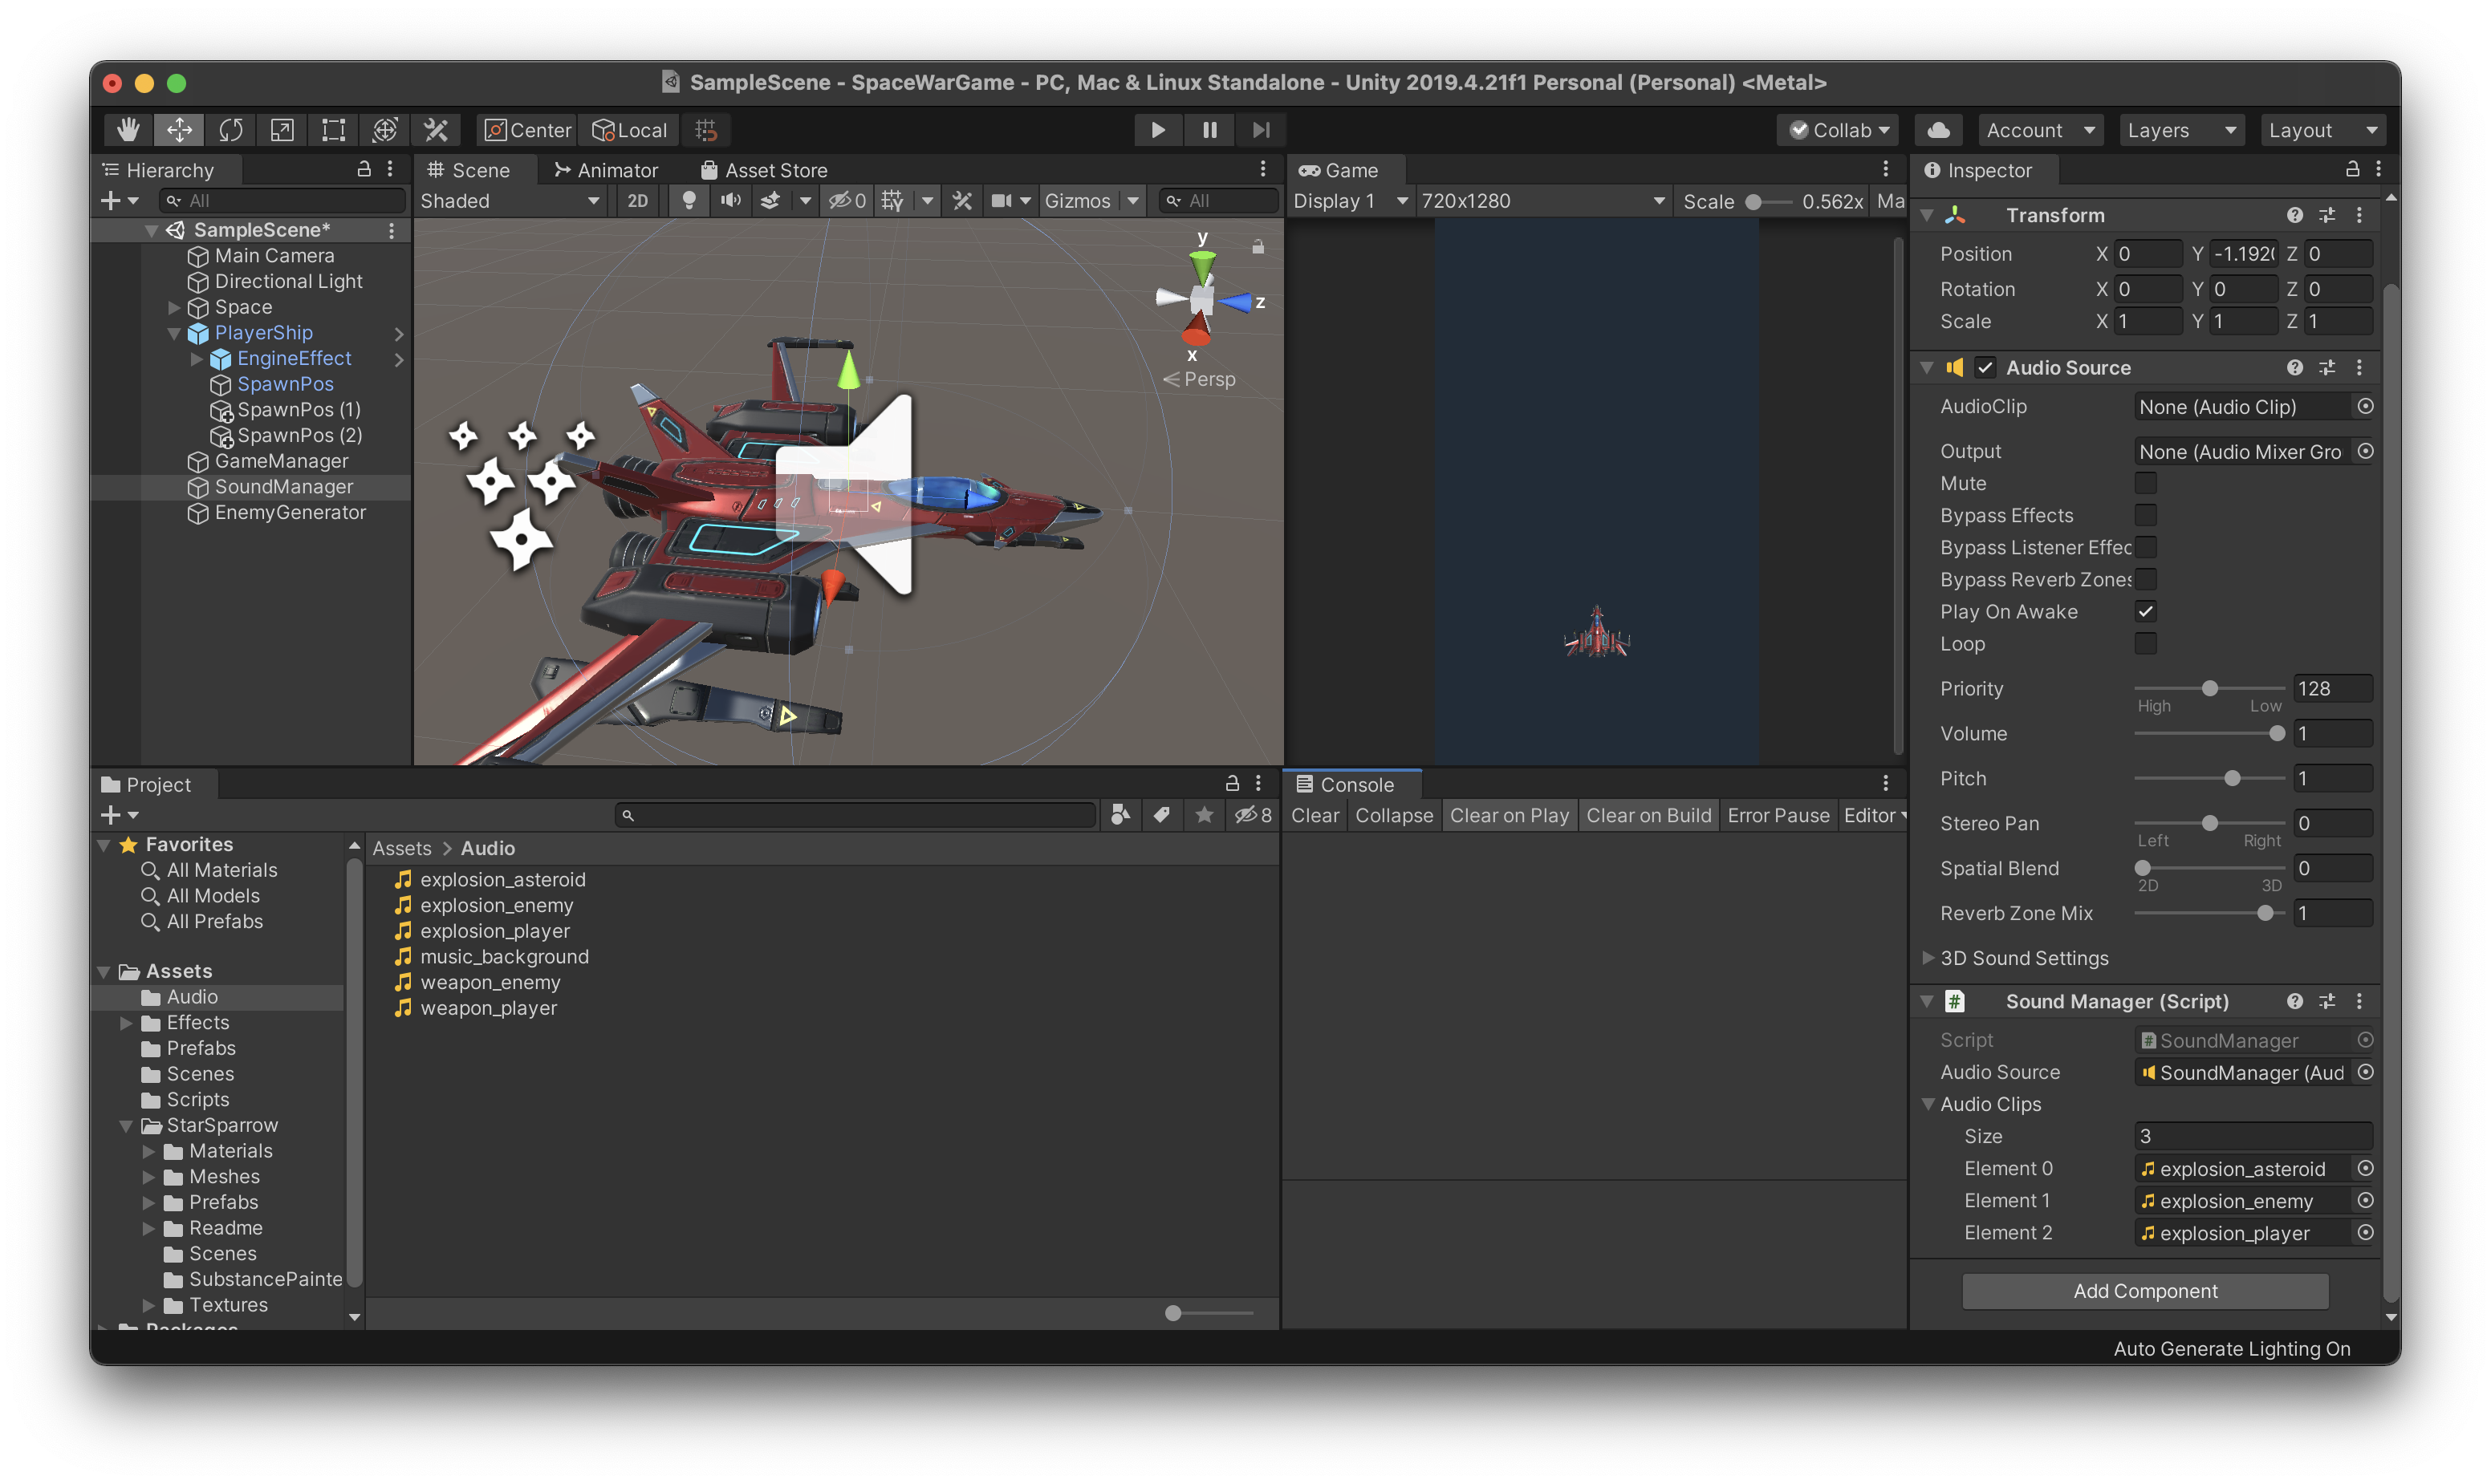
Task: Expand the Space object in Hierarchy
Action: click(174, 308)
